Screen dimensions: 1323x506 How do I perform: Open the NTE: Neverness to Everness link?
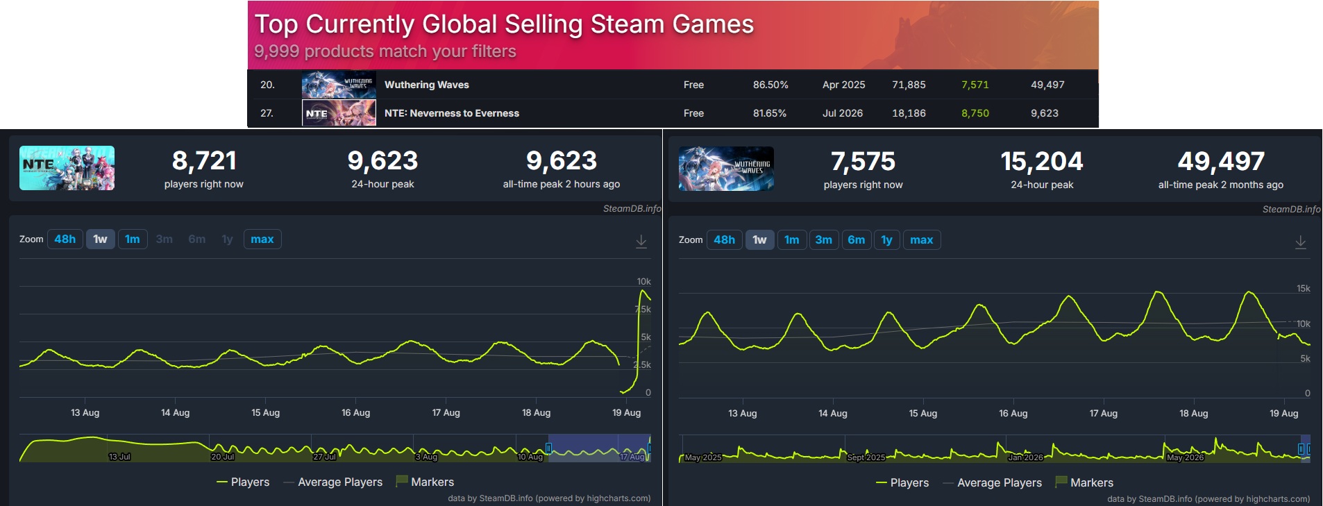tap(452, 113)
